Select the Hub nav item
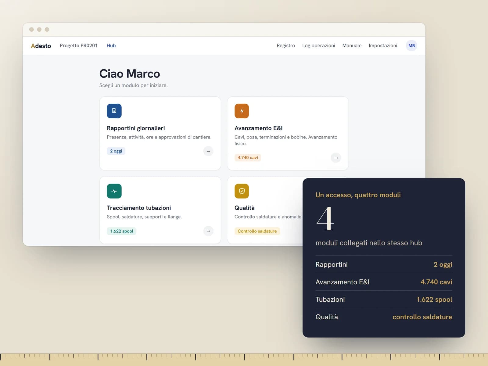 tap(111, 45)
